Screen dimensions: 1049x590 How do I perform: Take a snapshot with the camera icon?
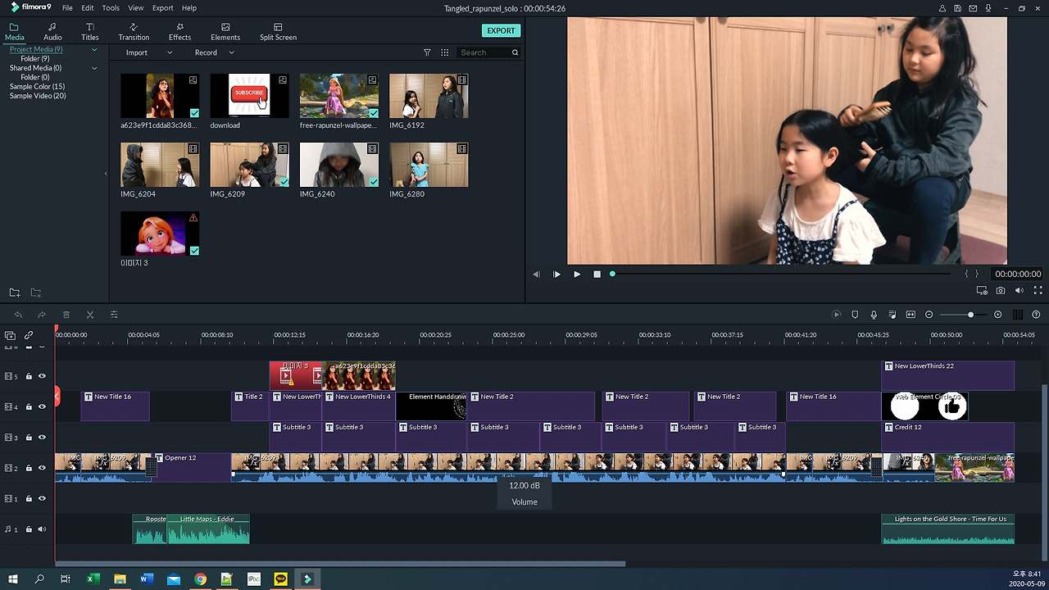coord(1001,291)
